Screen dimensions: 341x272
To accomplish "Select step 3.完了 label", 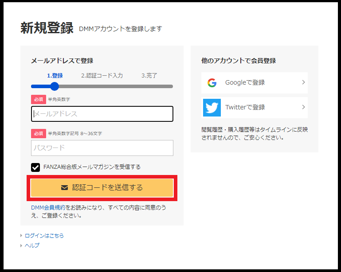I will tap(149, 76).
